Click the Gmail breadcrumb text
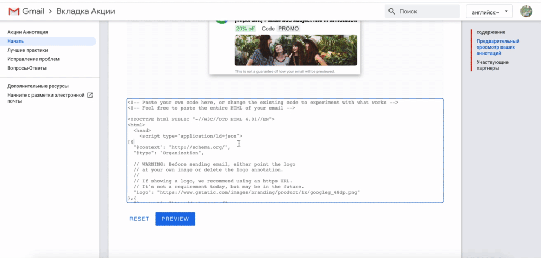Image resolution: width=541 pixels, height=258 pixels. coord(33,11)
